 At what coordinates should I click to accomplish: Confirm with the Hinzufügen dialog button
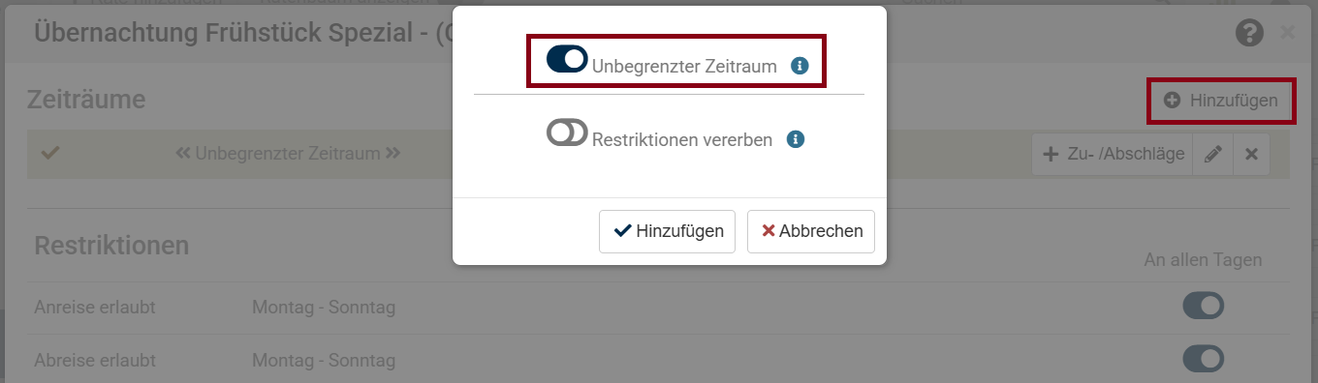(x=667, y=231)
